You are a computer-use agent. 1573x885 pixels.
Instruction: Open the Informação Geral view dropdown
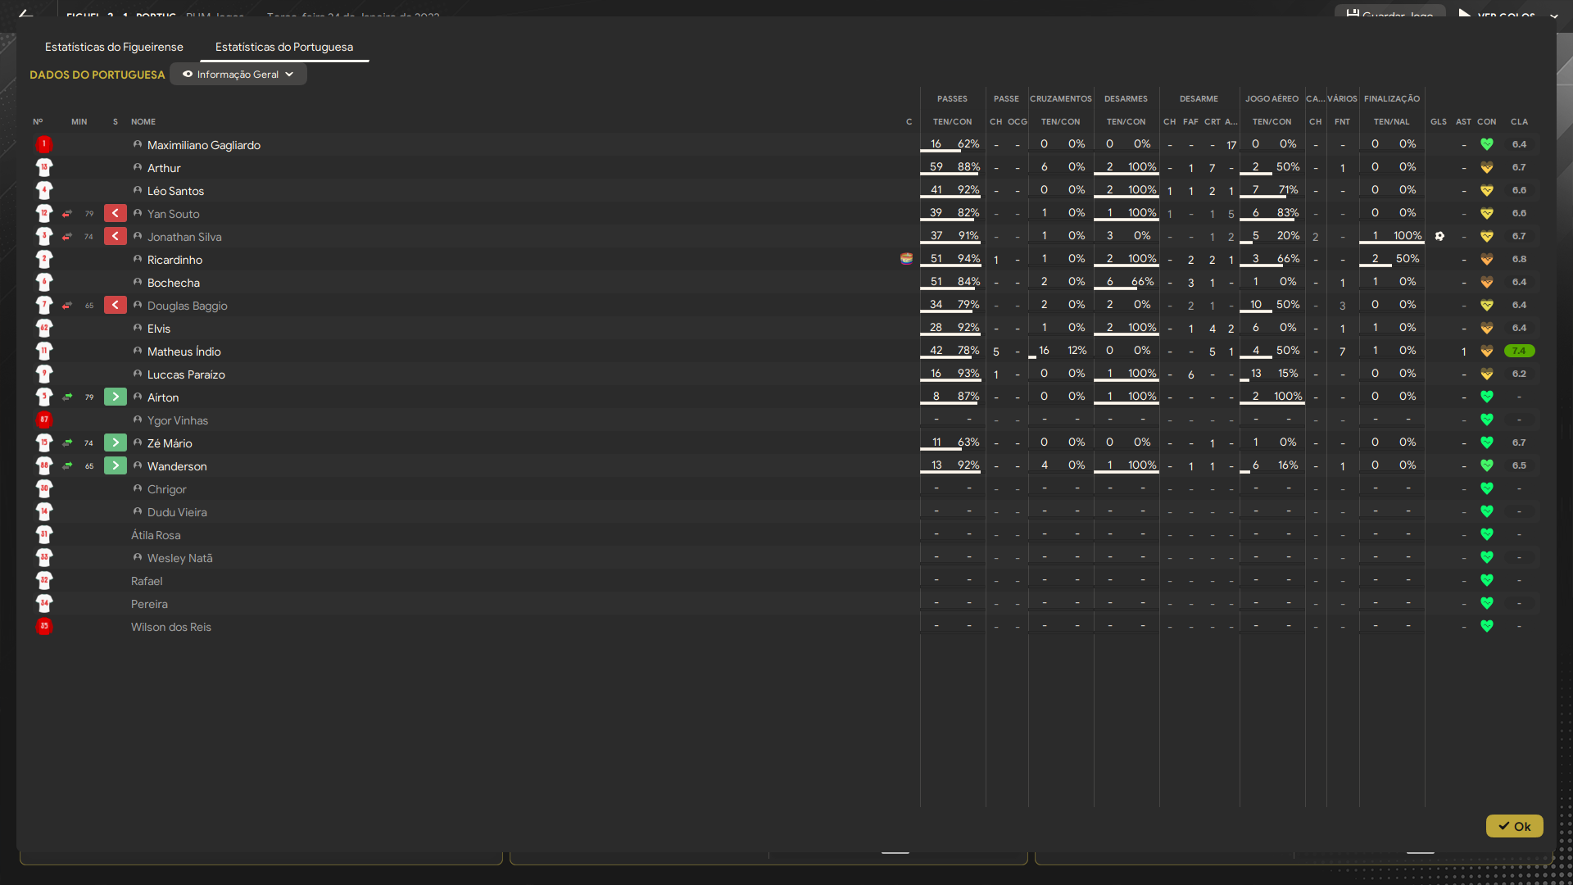pos(238,75)
